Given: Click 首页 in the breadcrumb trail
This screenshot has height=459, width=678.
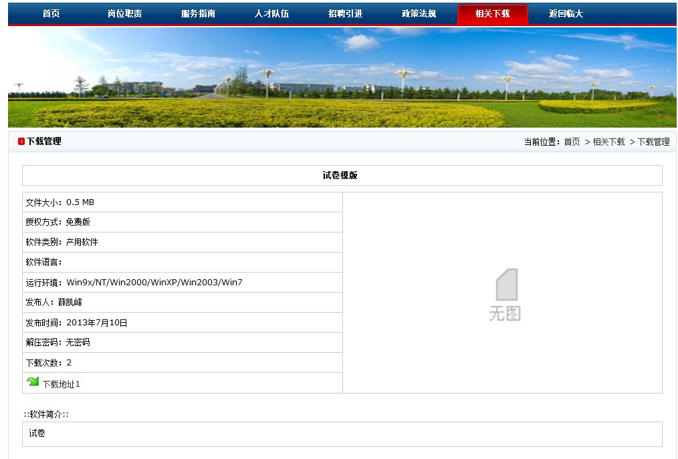Looking at the screenshot, I should pyautogui.click(x=572, y=142).
